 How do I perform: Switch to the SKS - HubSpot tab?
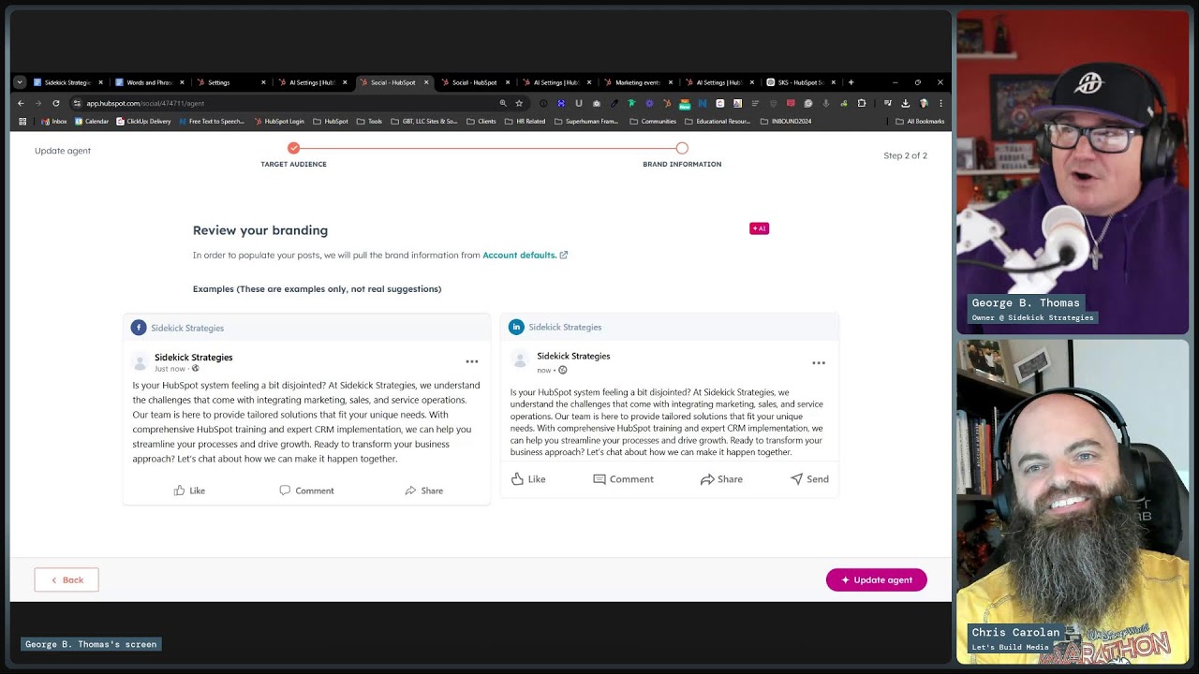tap(801, 82)
